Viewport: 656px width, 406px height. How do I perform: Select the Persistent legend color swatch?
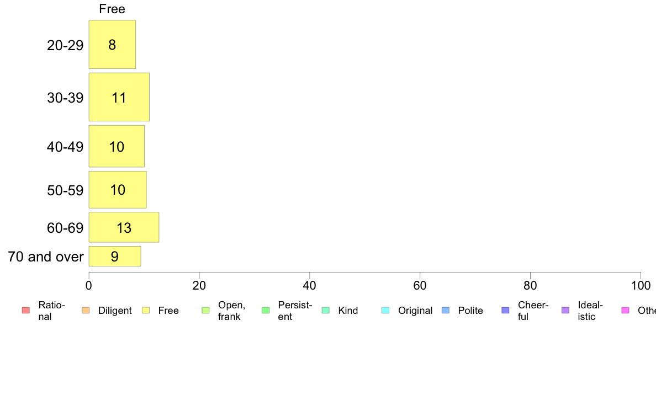click(266, 311)
